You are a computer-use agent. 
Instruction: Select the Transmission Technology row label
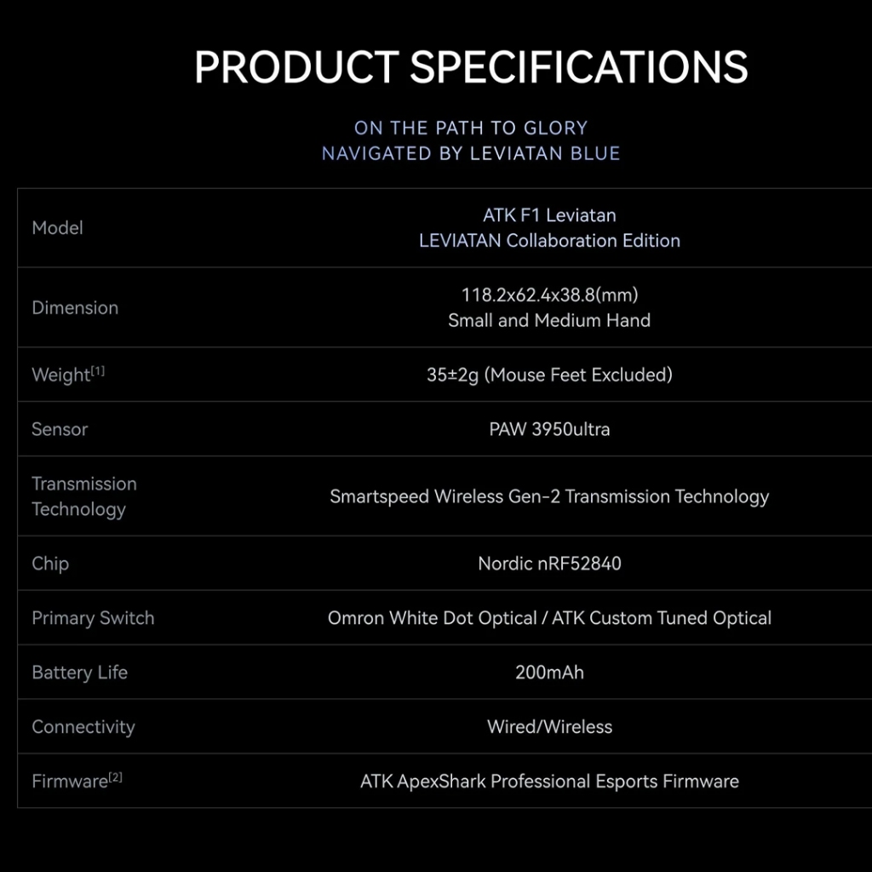pyautogui.click(x=83, y=496)
